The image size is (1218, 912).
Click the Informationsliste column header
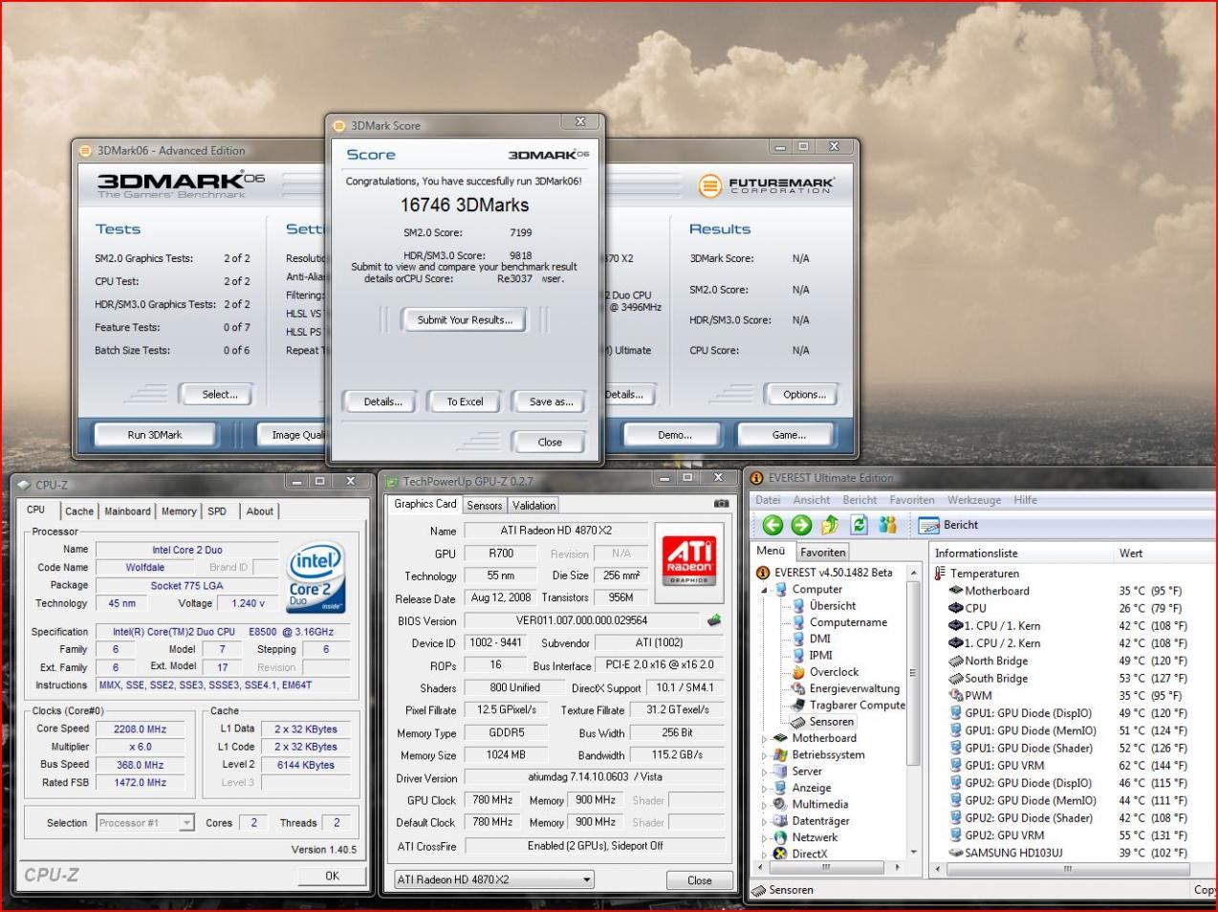[x=1021, y=554]
